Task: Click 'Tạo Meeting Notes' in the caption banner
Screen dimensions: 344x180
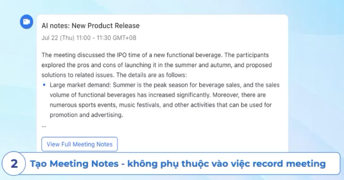Action: pos(74,164)
